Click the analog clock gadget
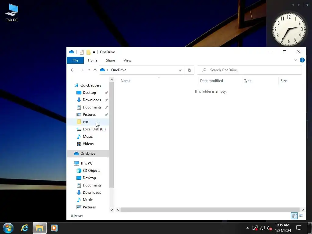This screenshot has height=234, width=312. point(289,29)
